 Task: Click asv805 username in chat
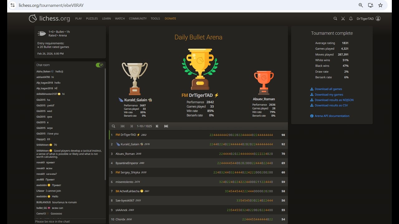coord(40,180)
